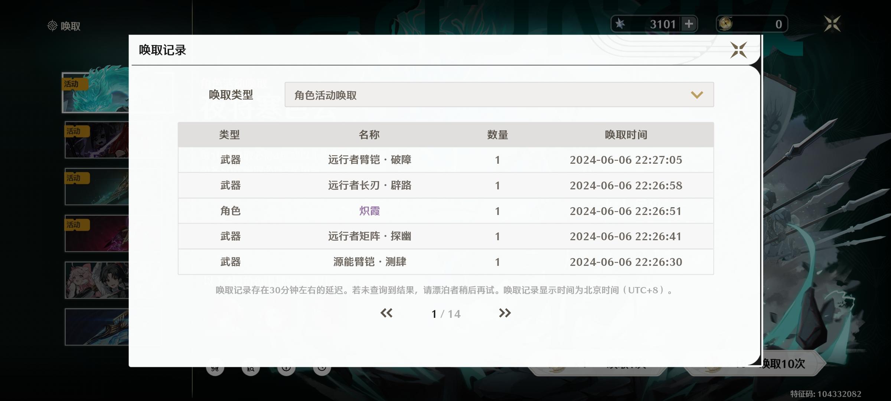Select the bottom banner with blue blade
This screenshot has height=401, width=891.
(x=97, y=327)
